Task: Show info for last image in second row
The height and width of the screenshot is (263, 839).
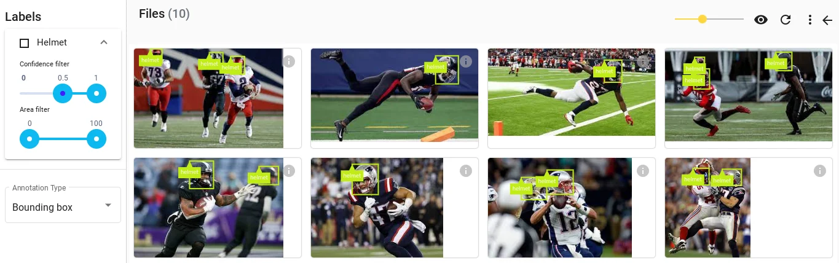Action: [820, 171]
